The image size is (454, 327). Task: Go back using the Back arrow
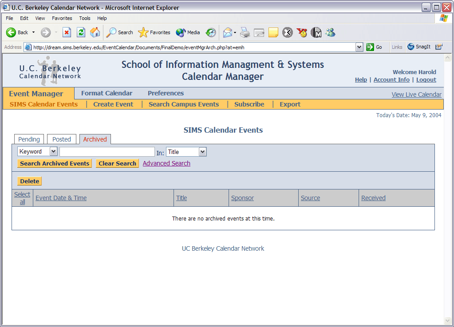(17, 32)
